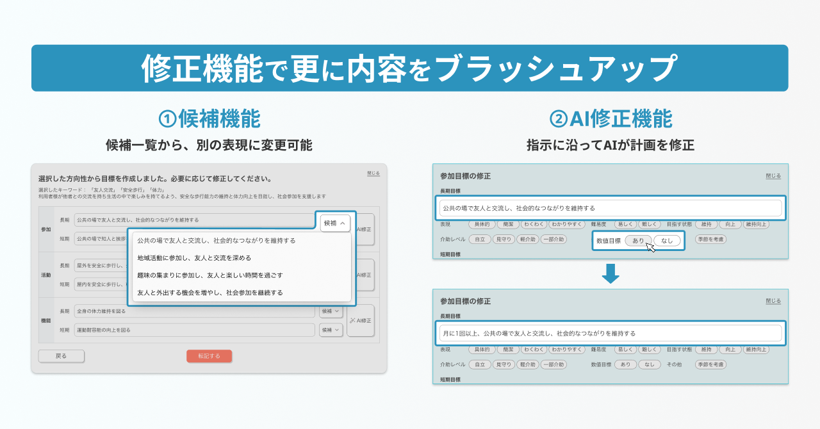Toggle 向上 chip in lower 修正 panel
820x429 pixels.
click(731, 350)
